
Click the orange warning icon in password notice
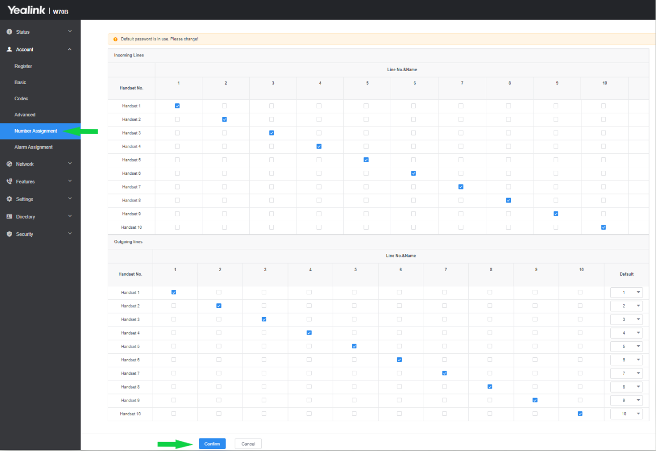tap(115, 39)
